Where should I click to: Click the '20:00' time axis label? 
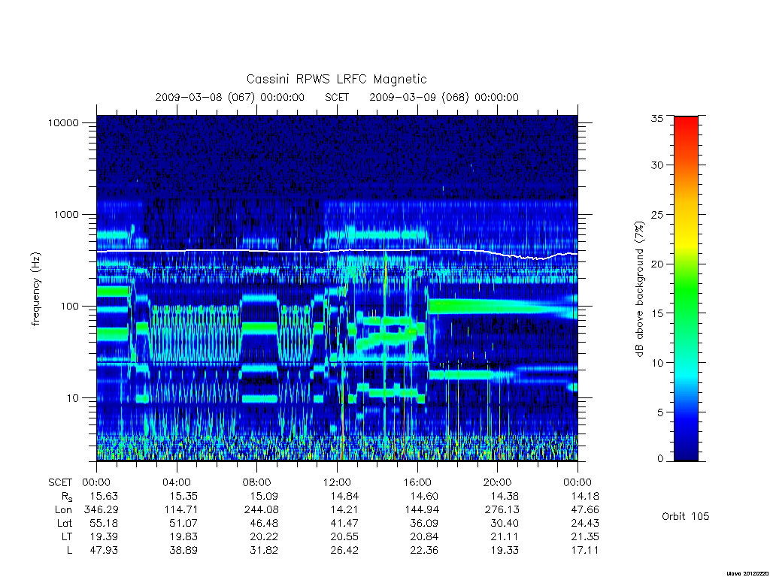(498, 482)
